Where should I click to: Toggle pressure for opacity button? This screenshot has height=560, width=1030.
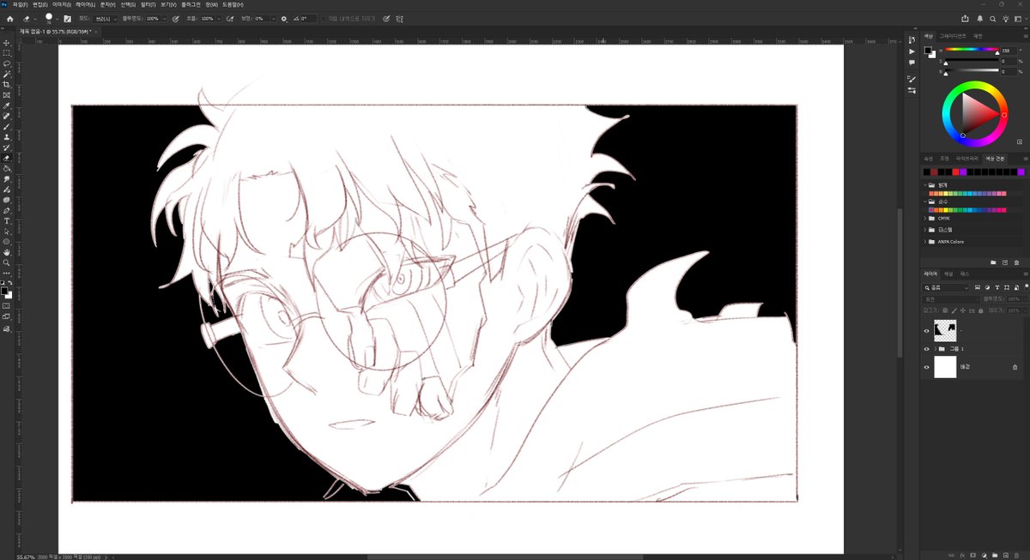click(x=176, y=18)
